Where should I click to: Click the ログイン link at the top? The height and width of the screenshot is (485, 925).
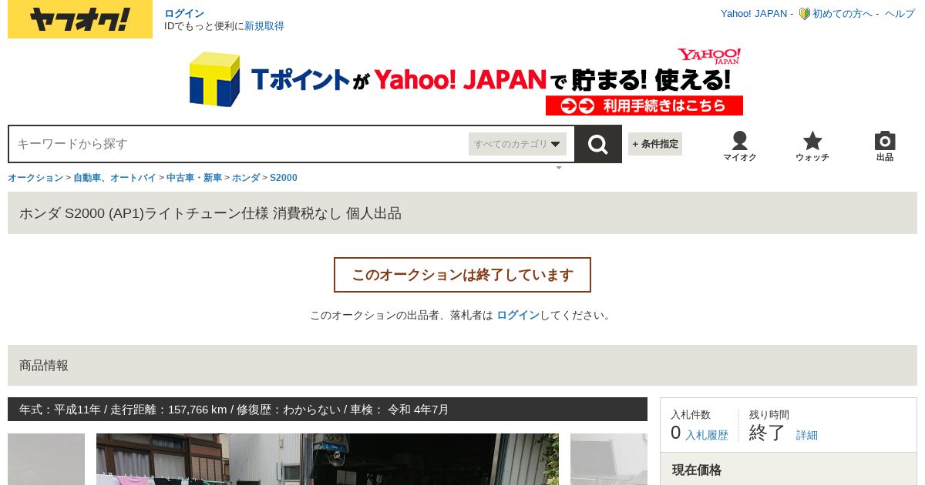184,13
